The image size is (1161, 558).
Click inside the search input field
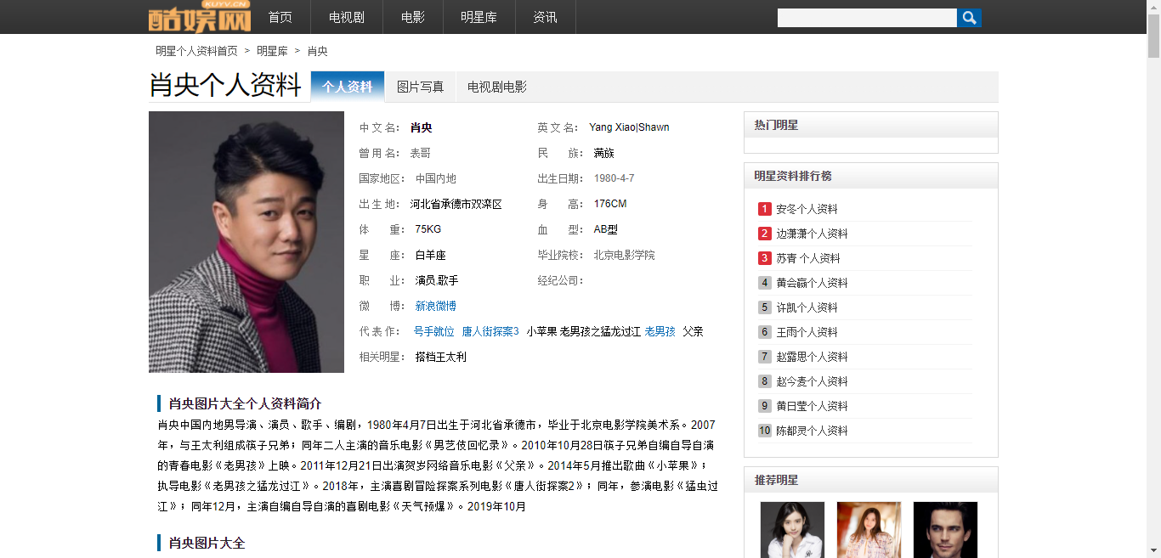(x=866, y=18)
